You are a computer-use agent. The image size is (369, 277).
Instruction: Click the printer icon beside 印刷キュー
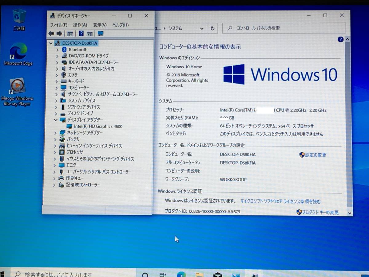(x=61, y=178)
